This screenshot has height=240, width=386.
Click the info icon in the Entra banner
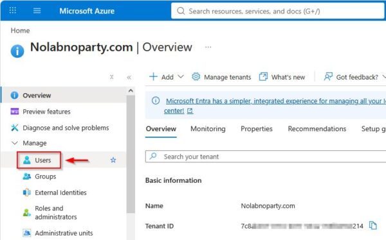pos(156,101)
